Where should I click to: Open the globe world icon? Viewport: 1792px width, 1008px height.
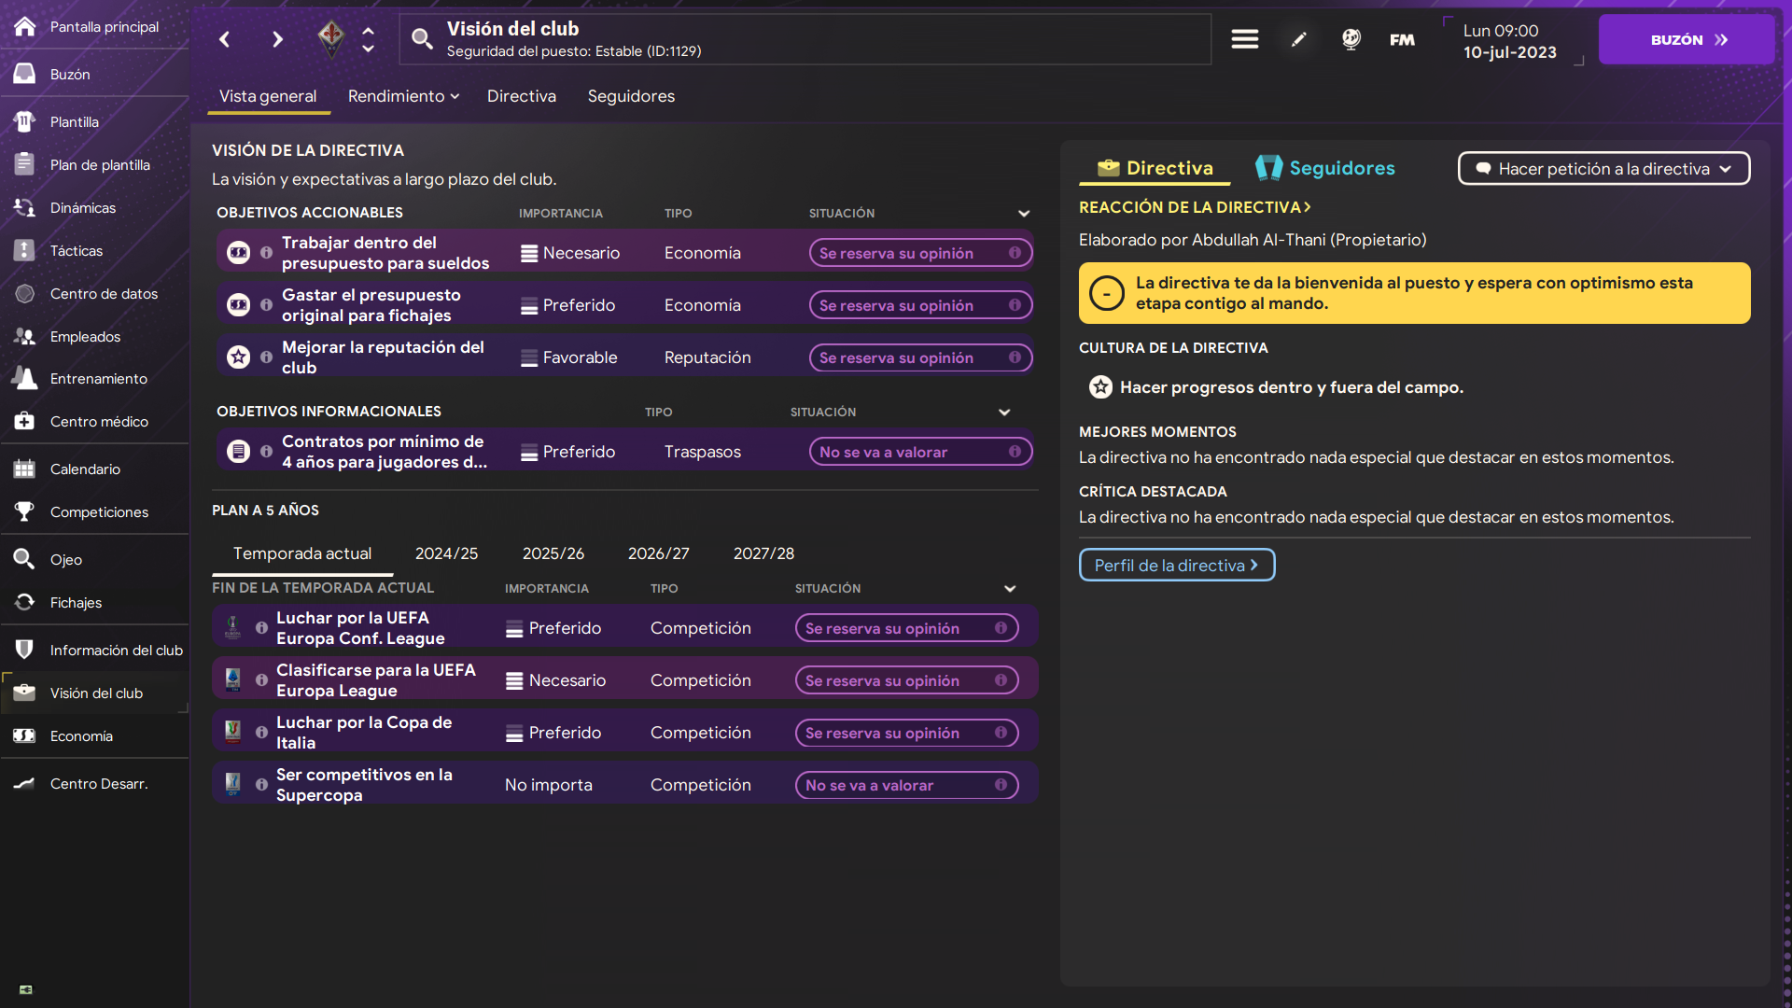(x=1351, y=39)
